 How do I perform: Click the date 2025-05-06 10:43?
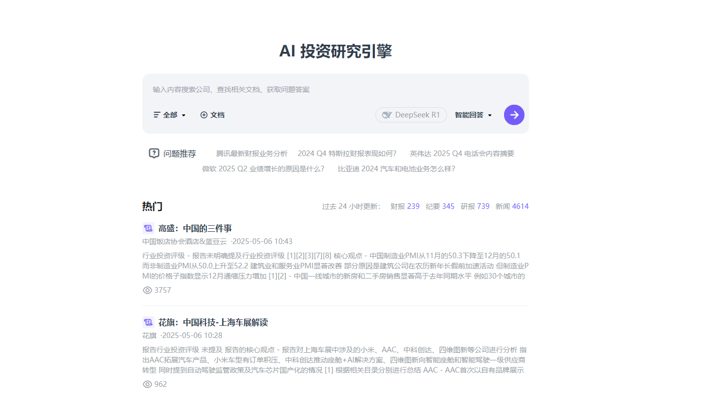tap(262, 241)
